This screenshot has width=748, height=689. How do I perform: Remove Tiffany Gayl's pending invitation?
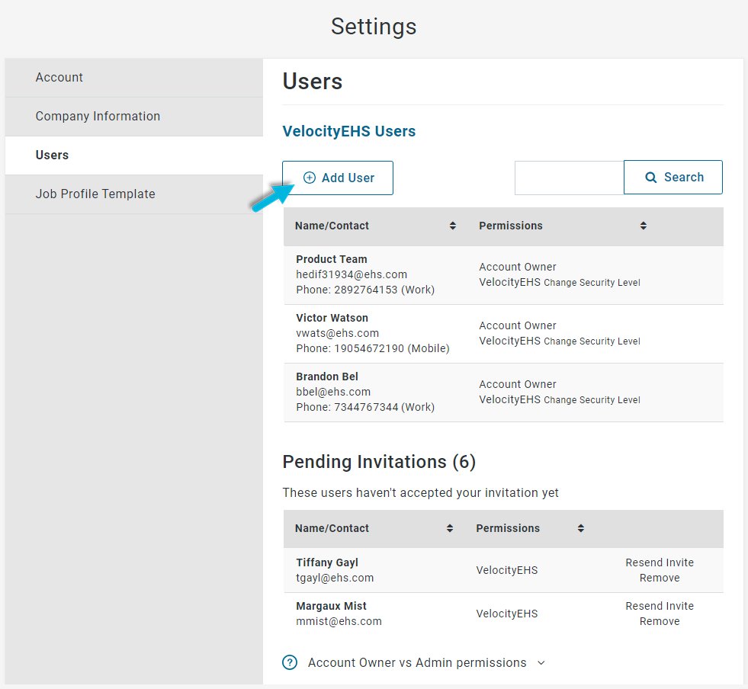pyautogui.click(x=660, y=578)
